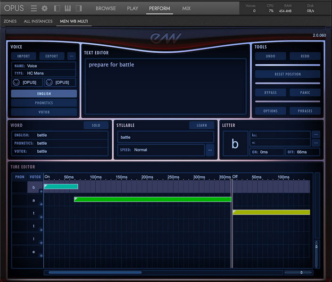
Task: Add phoneme after row b plus icon
Action: (x=41, y=191)
